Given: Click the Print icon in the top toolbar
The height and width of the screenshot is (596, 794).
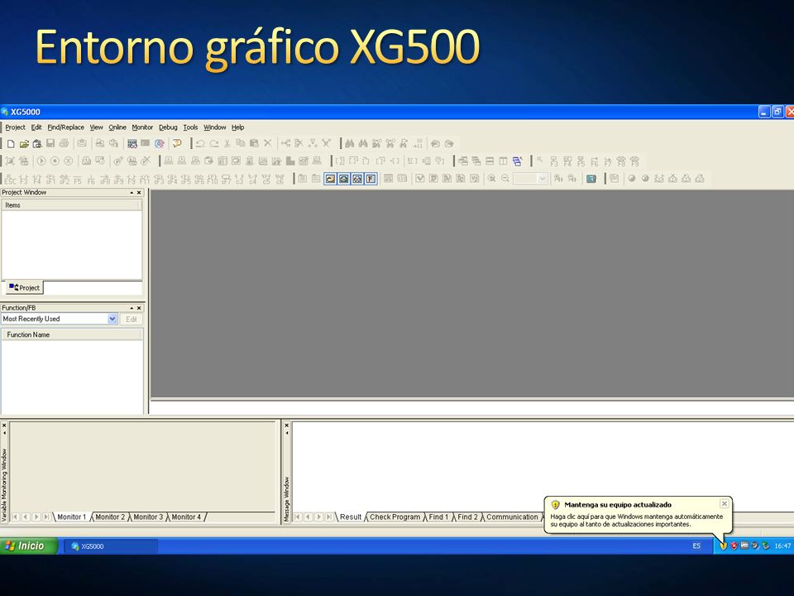Looking at the screenshot, I should pos(64,144).
